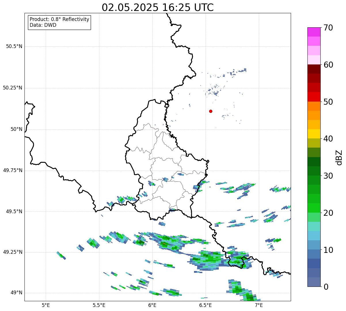The height and width of the screenshot is (311, 346).
Task: Click the 49°N latitude label
Action: pos(16,293)
